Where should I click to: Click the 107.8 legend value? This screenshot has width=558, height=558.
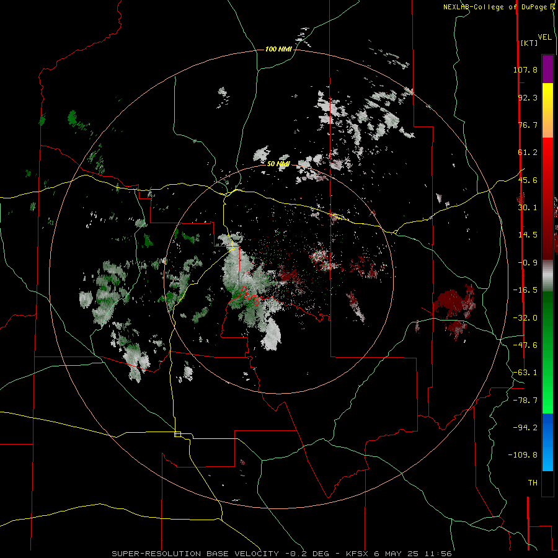pyautogui.click(x=525, y=69)
